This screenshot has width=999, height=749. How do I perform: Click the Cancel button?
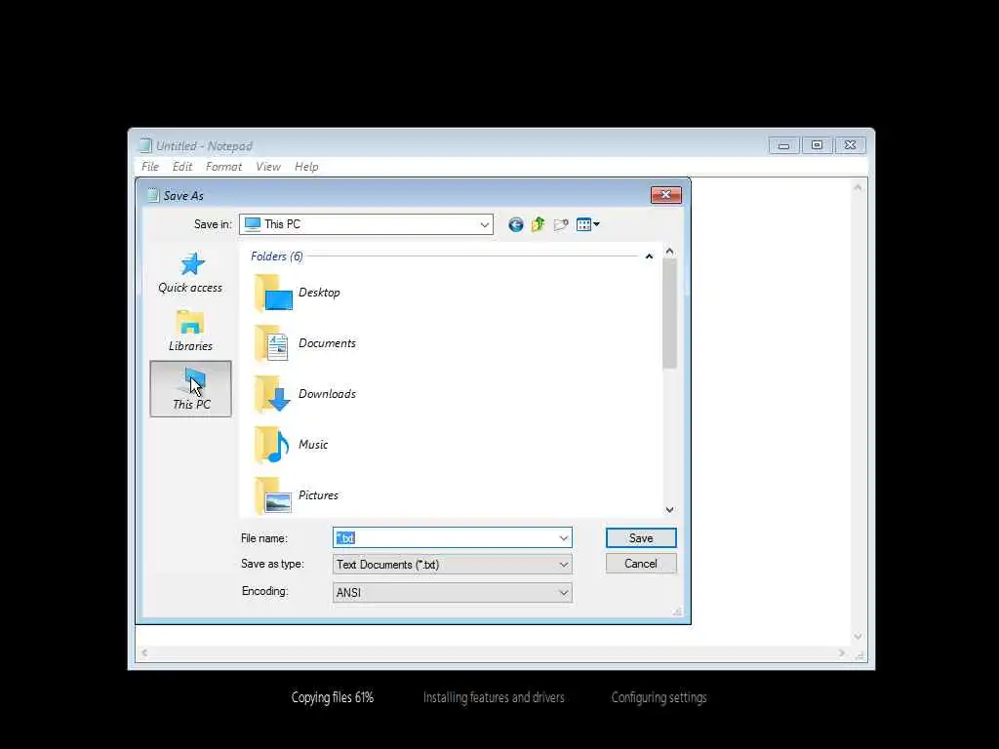coord(641,564)
